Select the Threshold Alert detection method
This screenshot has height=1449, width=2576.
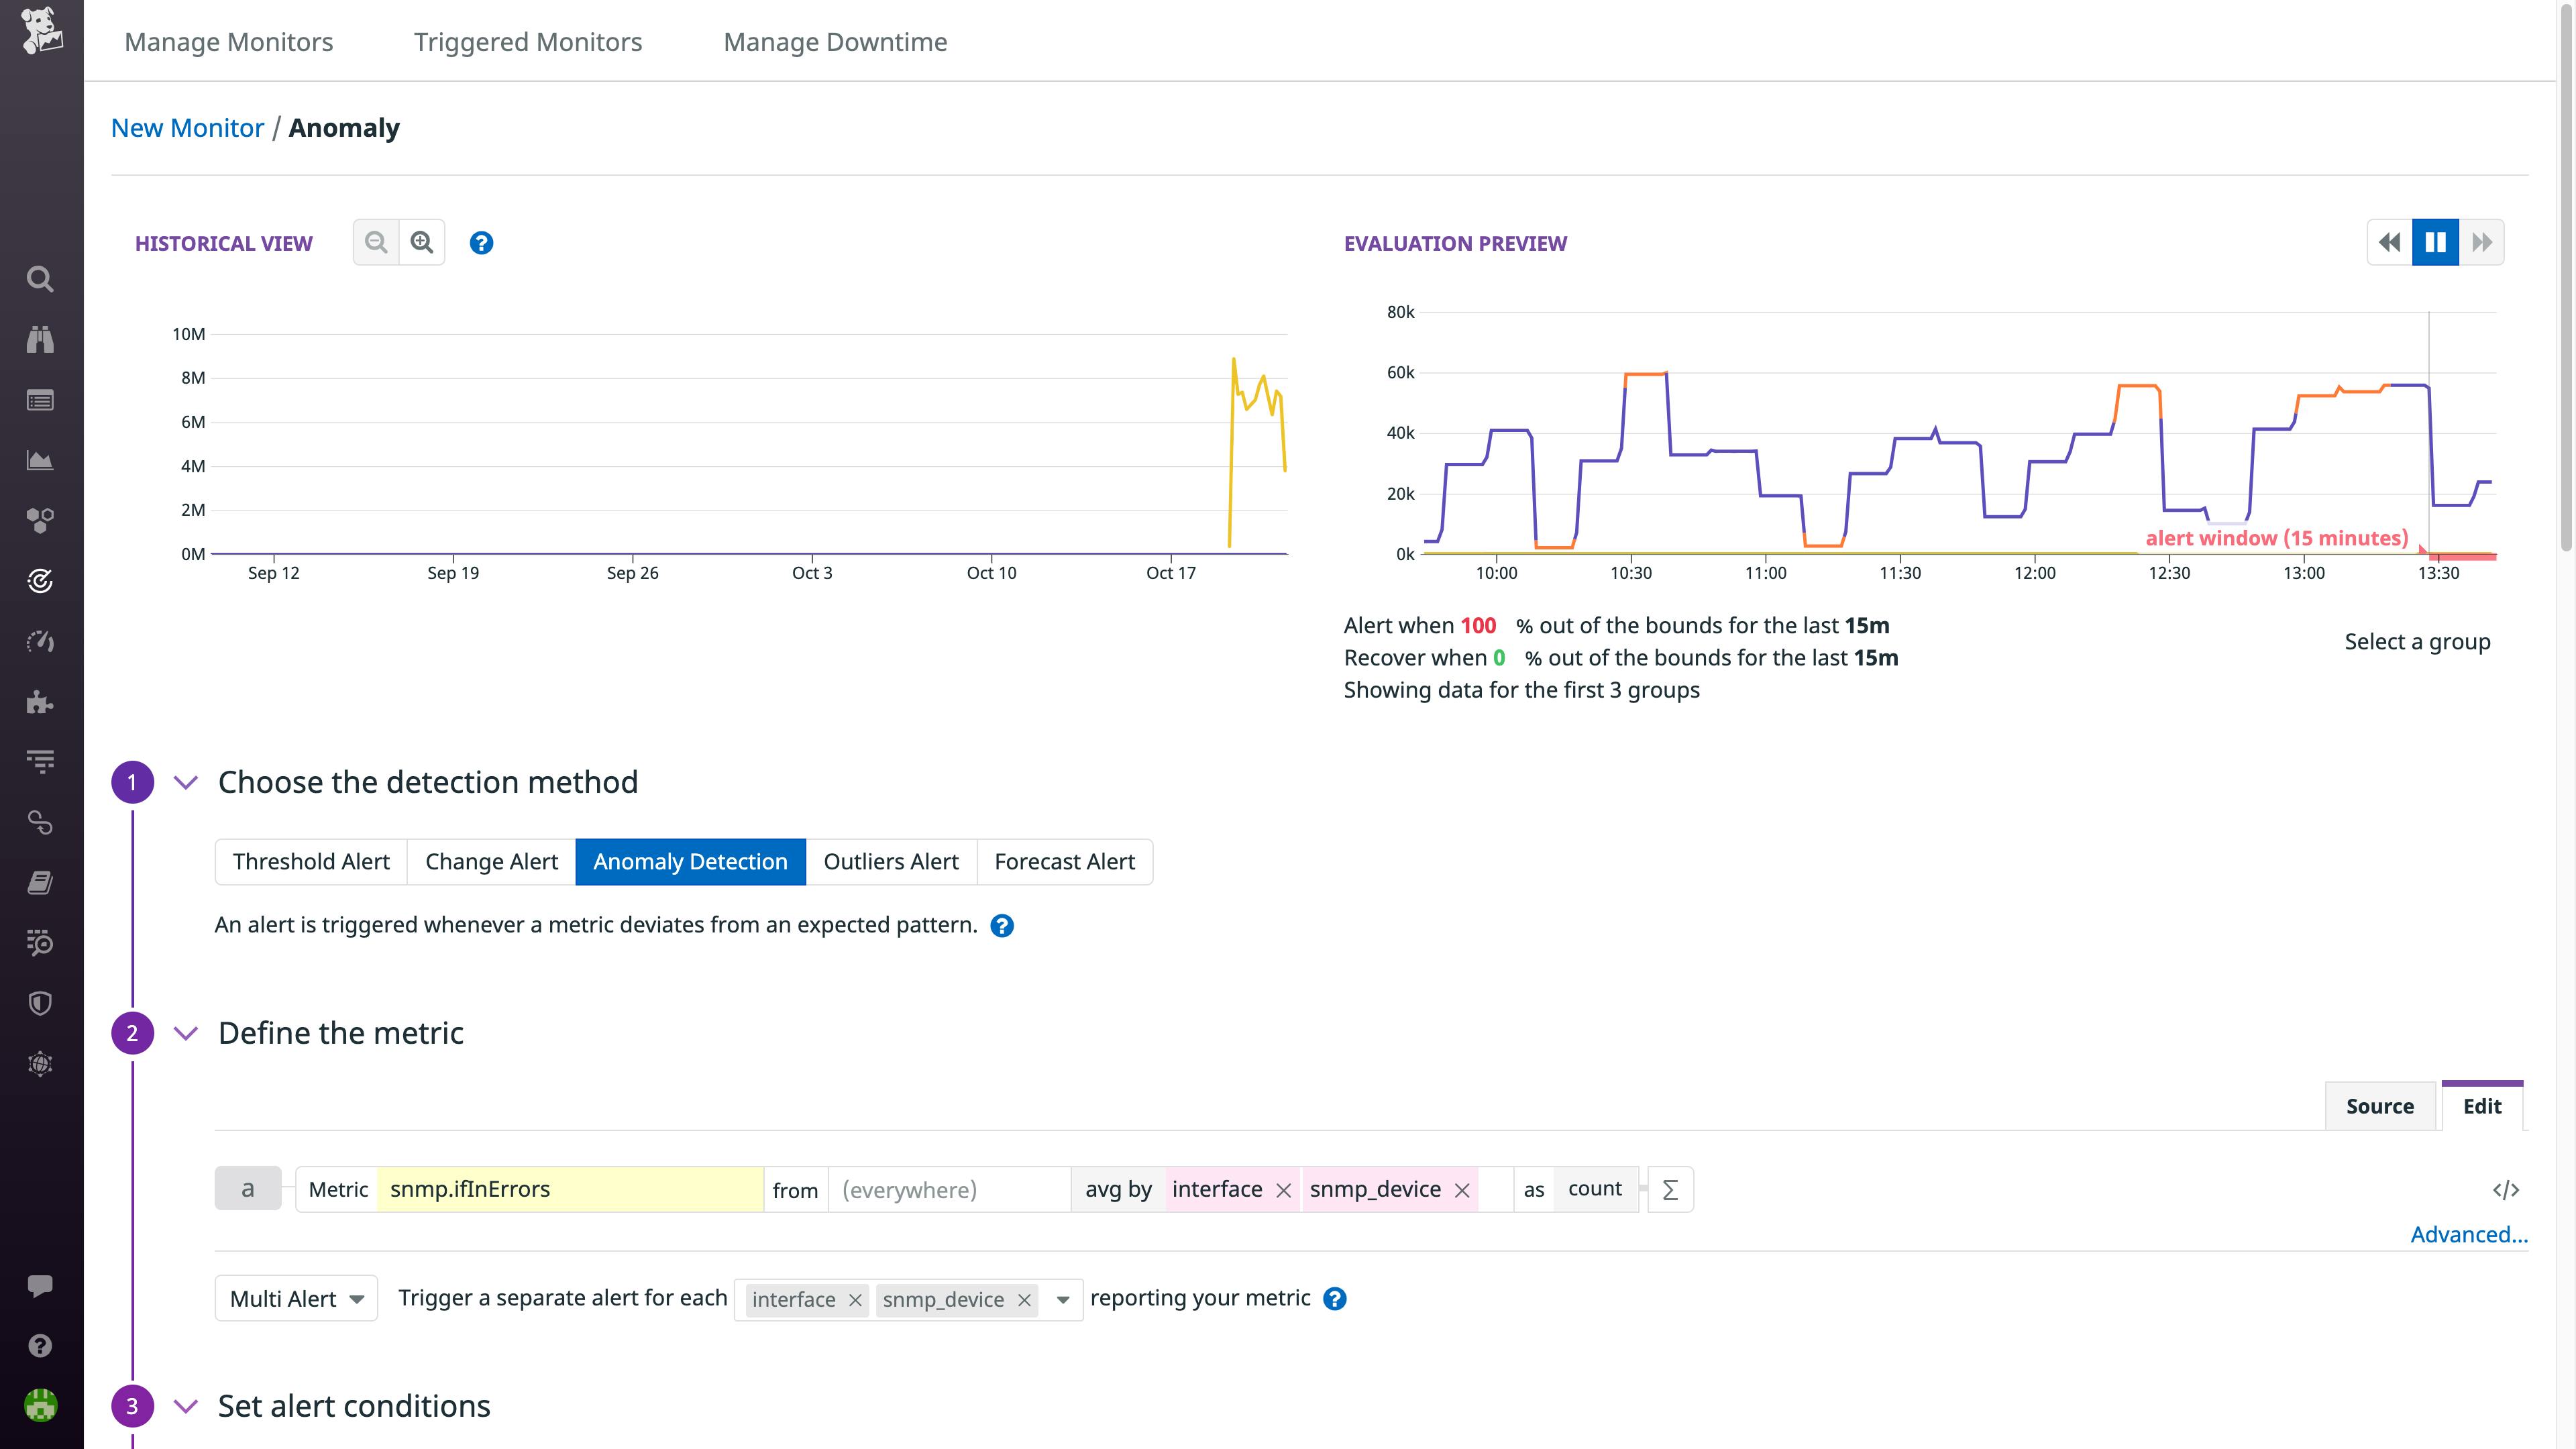pos(311,862)
